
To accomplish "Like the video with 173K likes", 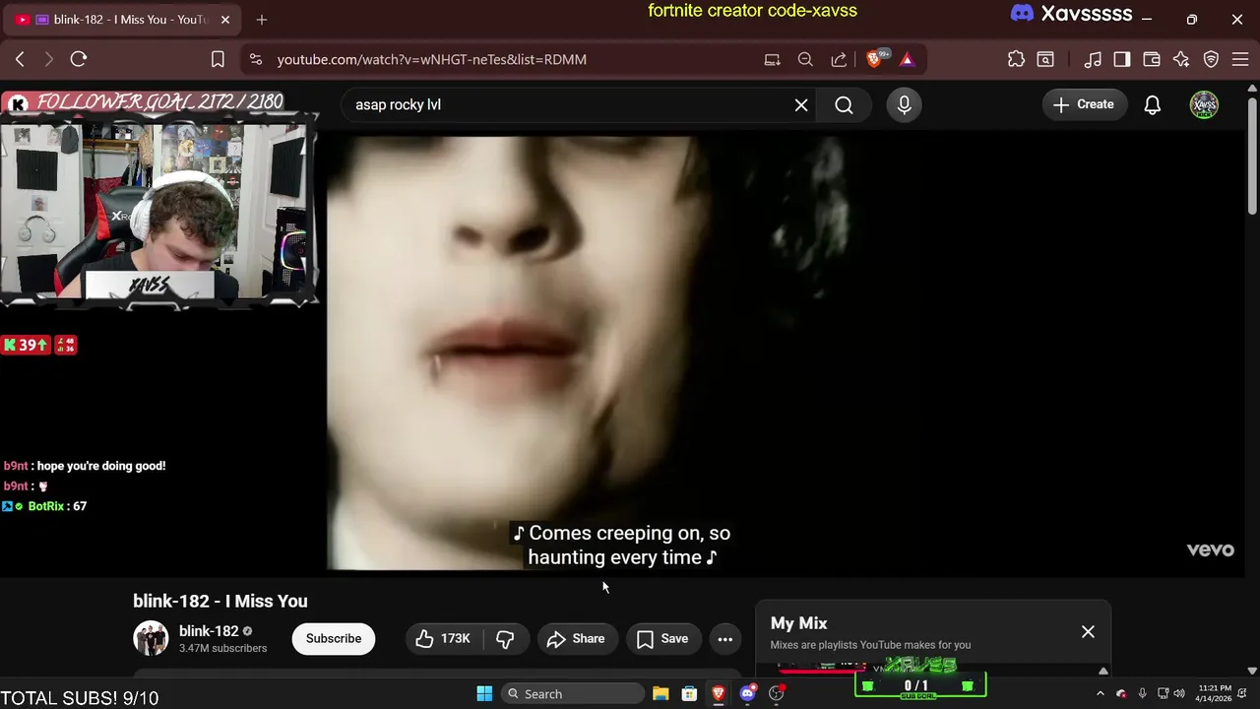I will click(444, 638).
